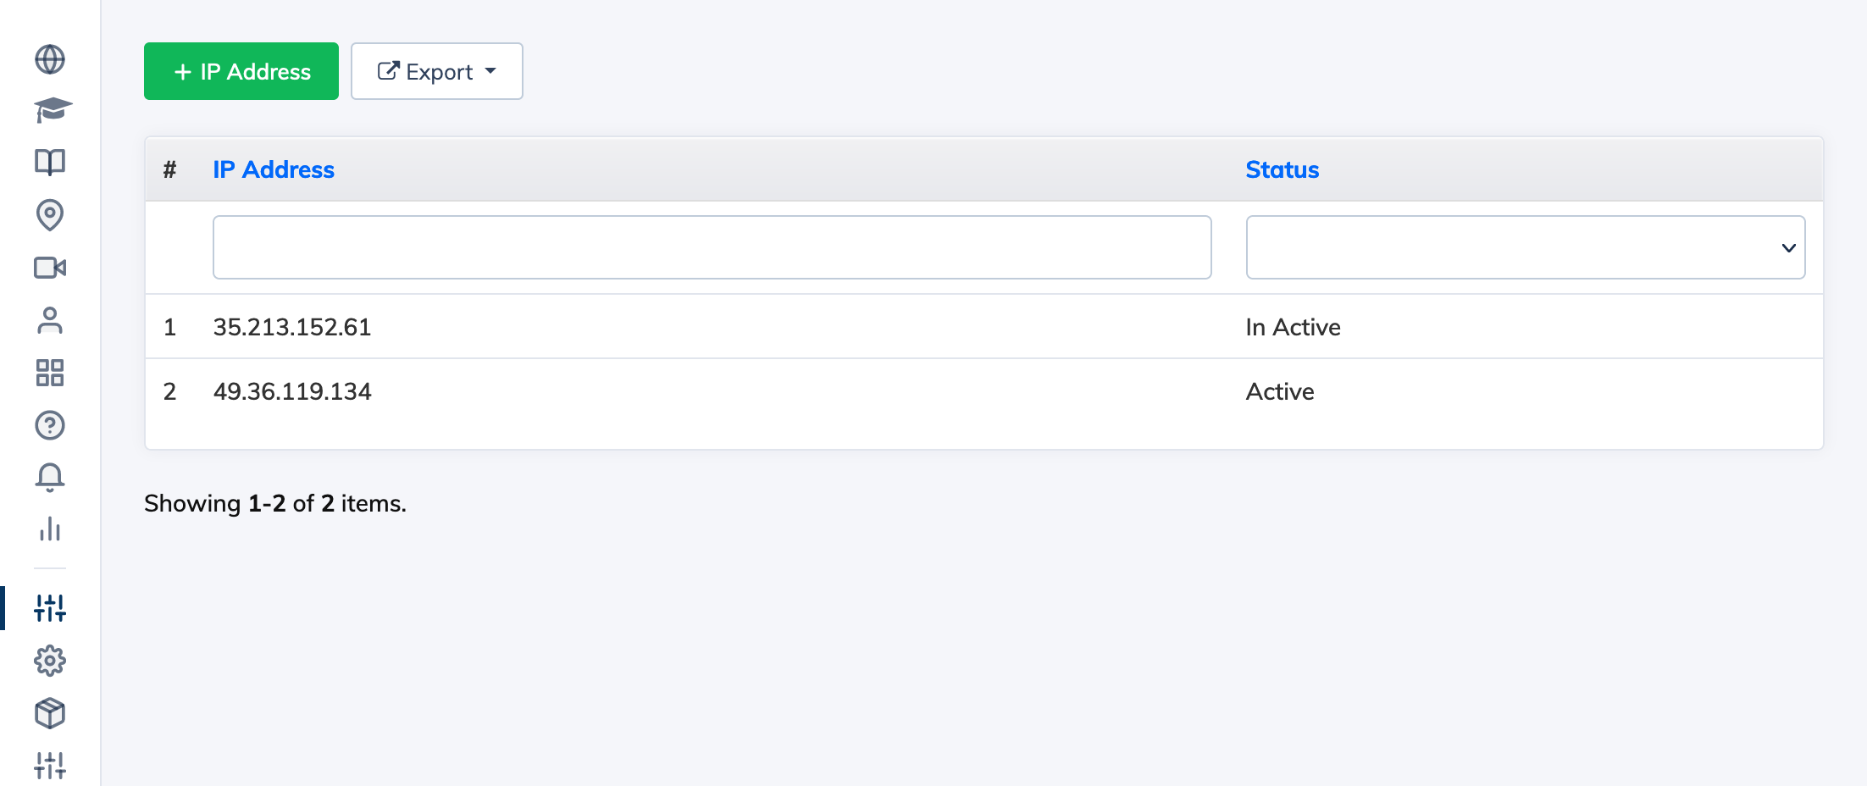
Task: Expand the Export options menu
Action: point(436,71)
